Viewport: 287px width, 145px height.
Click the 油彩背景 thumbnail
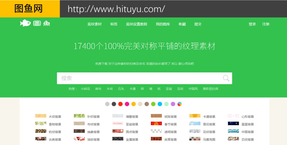(x=79, y=139)
